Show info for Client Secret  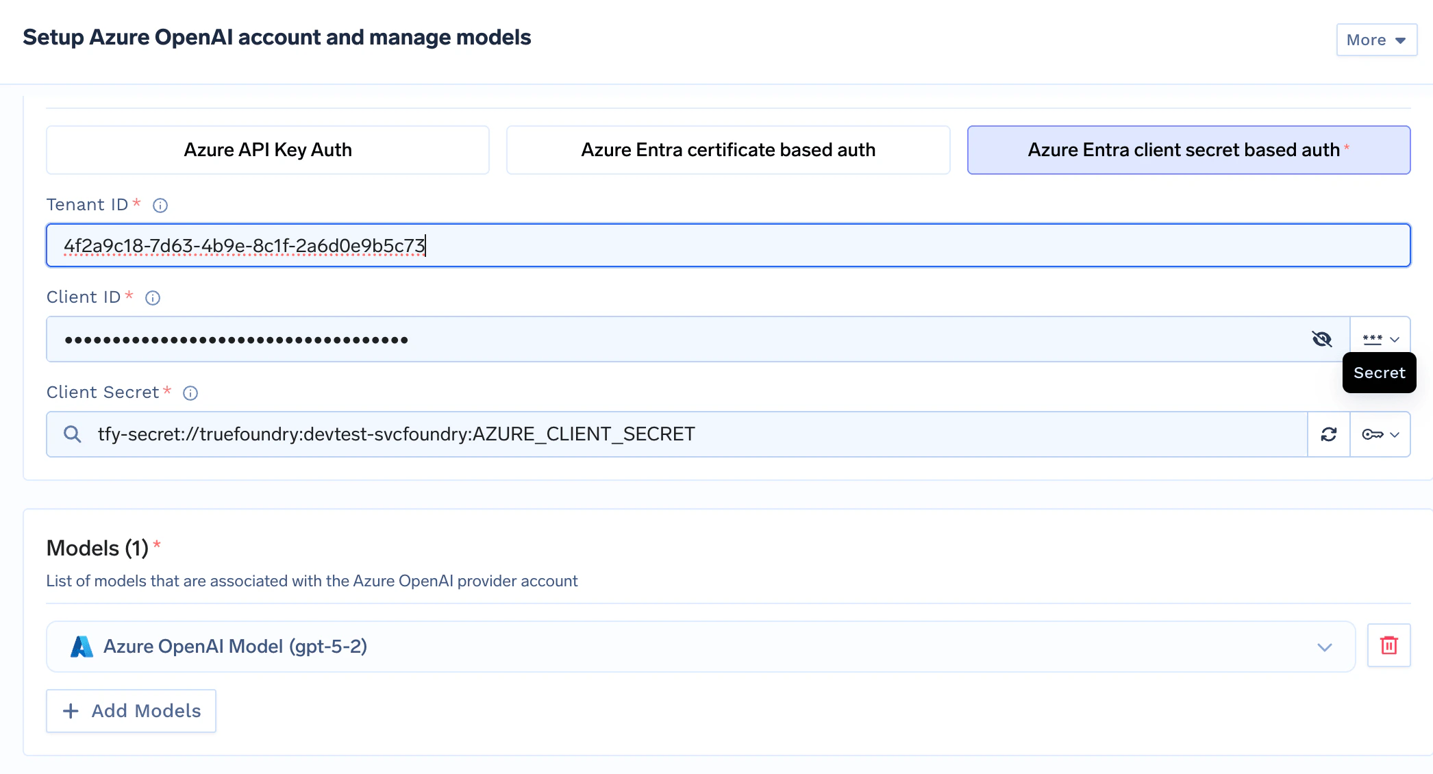190,393
